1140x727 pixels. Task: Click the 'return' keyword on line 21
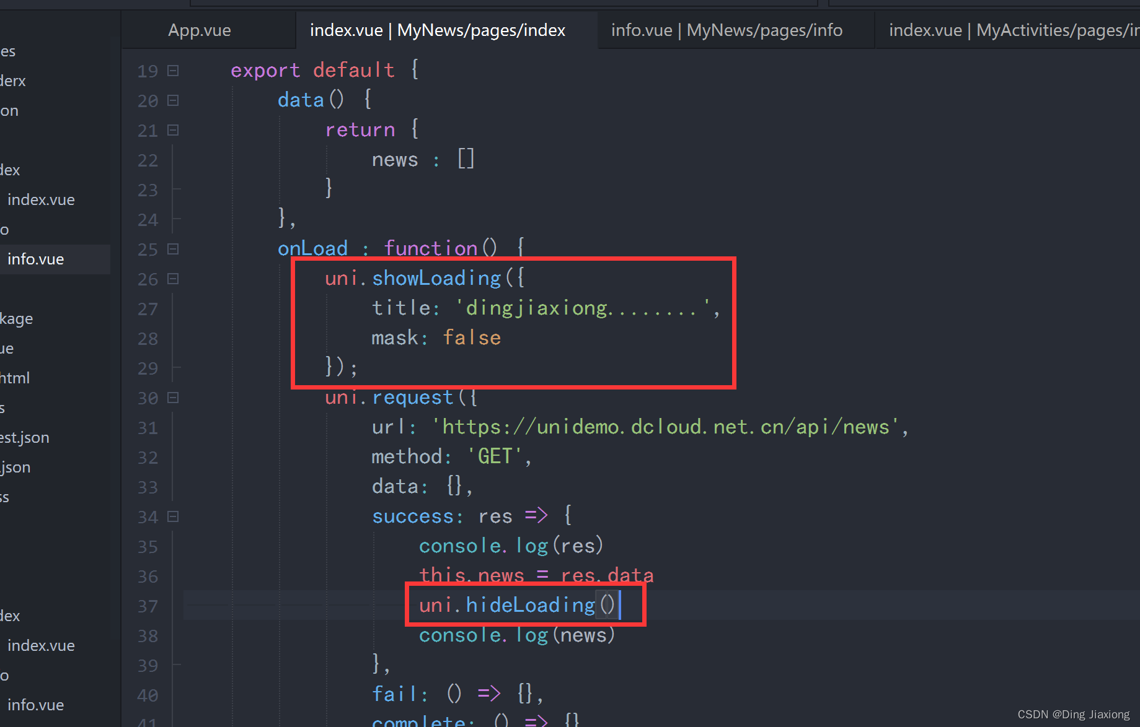360,130
